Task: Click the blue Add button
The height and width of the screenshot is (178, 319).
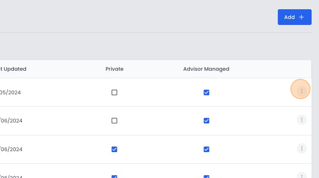Action: pos(294,17)
